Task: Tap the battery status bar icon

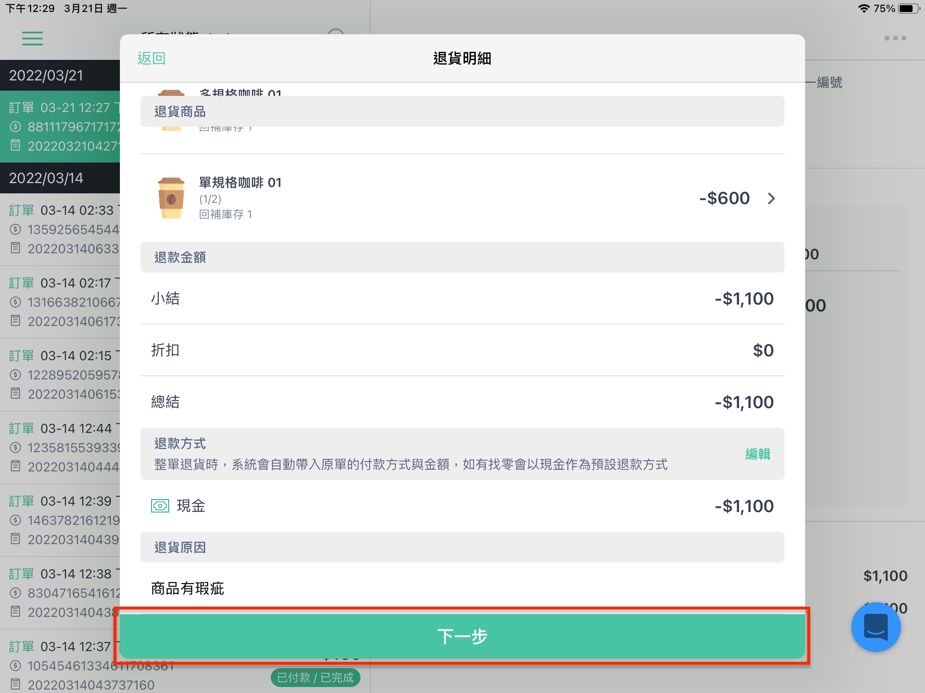Action: click(909, 9)
